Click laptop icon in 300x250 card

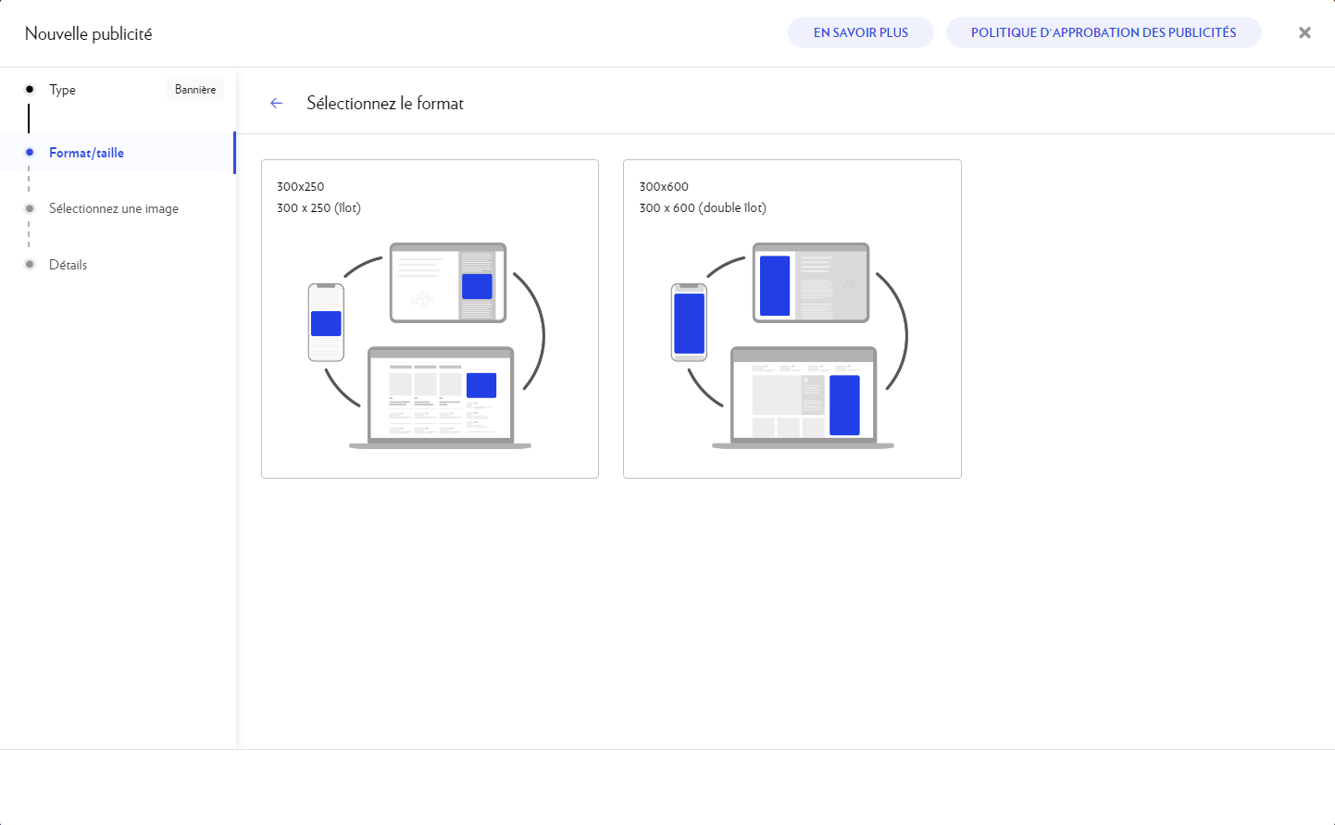coord(441,398)
